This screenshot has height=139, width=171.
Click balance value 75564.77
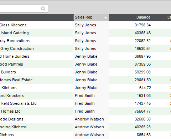(x=142, y=111)
